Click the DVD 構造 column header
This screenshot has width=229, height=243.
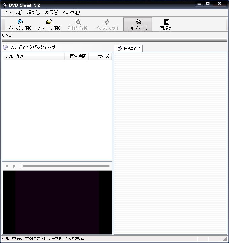point(34,56)
